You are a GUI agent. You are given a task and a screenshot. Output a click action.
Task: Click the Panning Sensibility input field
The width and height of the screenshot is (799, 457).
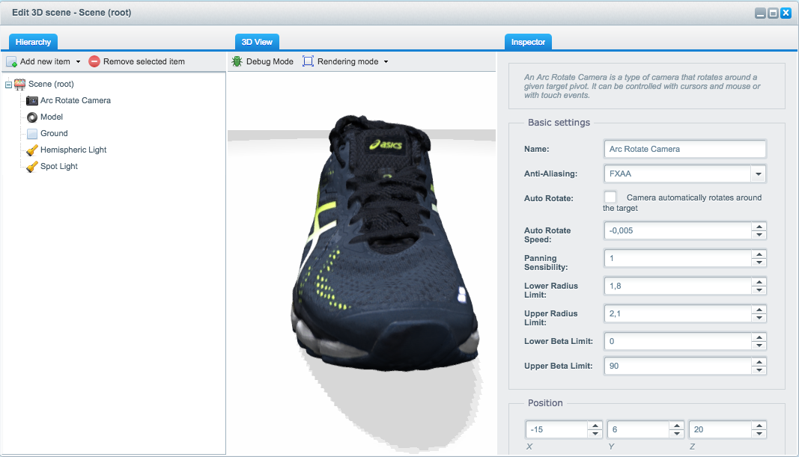pos(678,259)
